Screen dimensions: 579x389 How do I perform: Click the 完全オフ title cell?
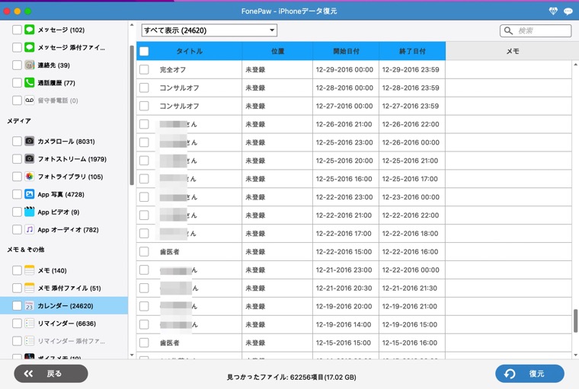coord(173,69)
